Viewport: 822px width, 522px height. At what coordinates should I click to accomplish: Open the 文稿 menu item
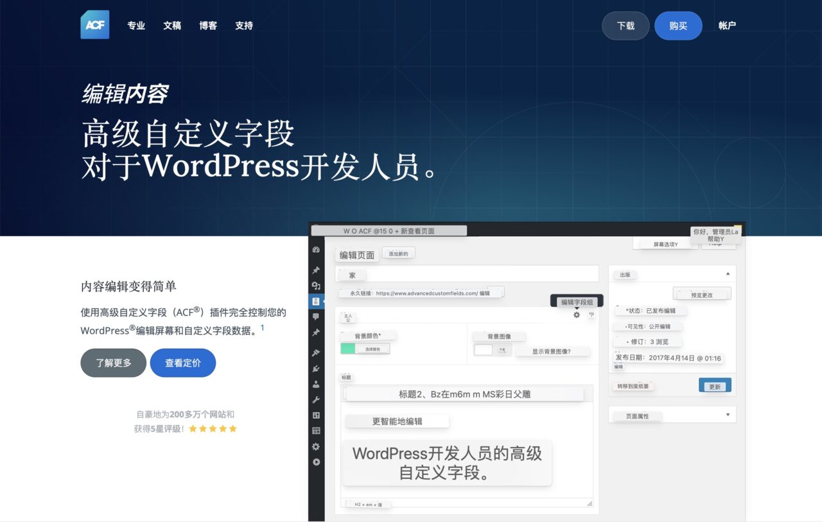pyautogui.click(x=172, y=26)
